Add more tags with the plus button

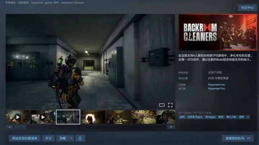(x=248, y=117)
